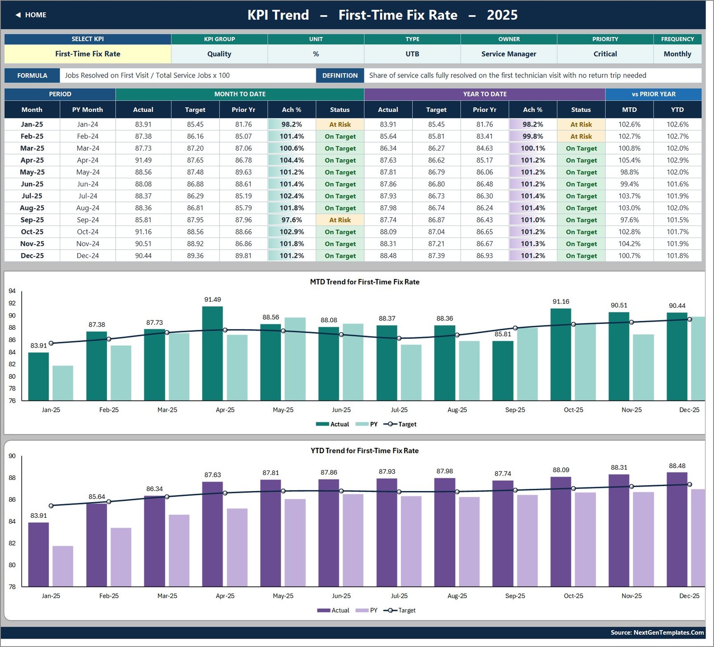Click the PY Month cell Jun-24
The image size is (714, 647).
tap(87, 184)
